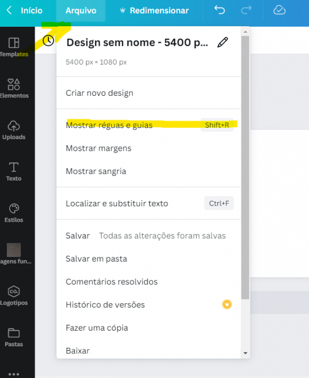Go back to Início
The image size is (309, 378).
coord(25,11)
